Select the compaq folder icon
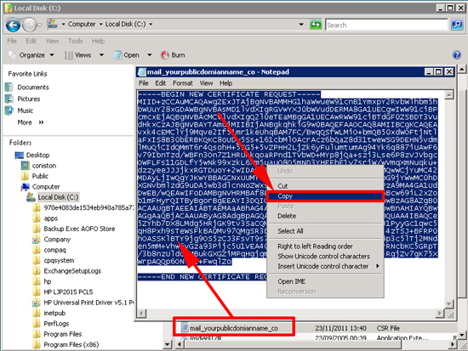This screenshot has width=468, height=351. [37, 250]
